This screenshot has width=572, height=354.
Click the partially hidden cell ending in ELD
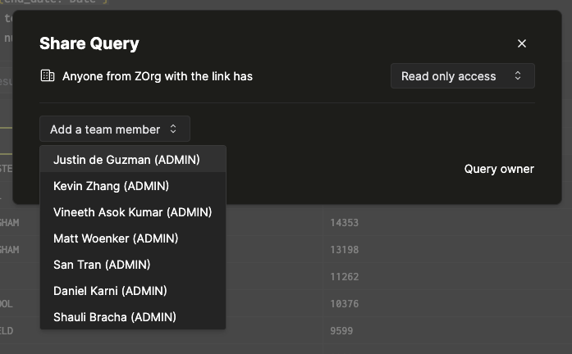tap(10, 331)
